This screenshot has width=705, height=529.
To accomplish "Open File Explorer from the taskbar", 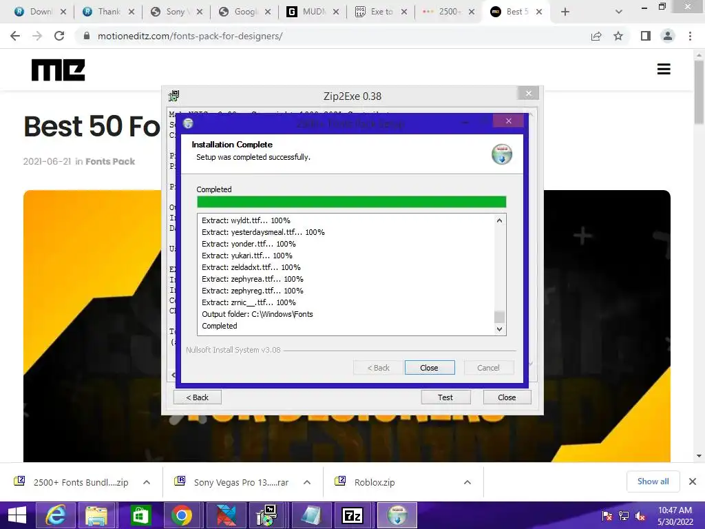I will (x=97, y=515).
